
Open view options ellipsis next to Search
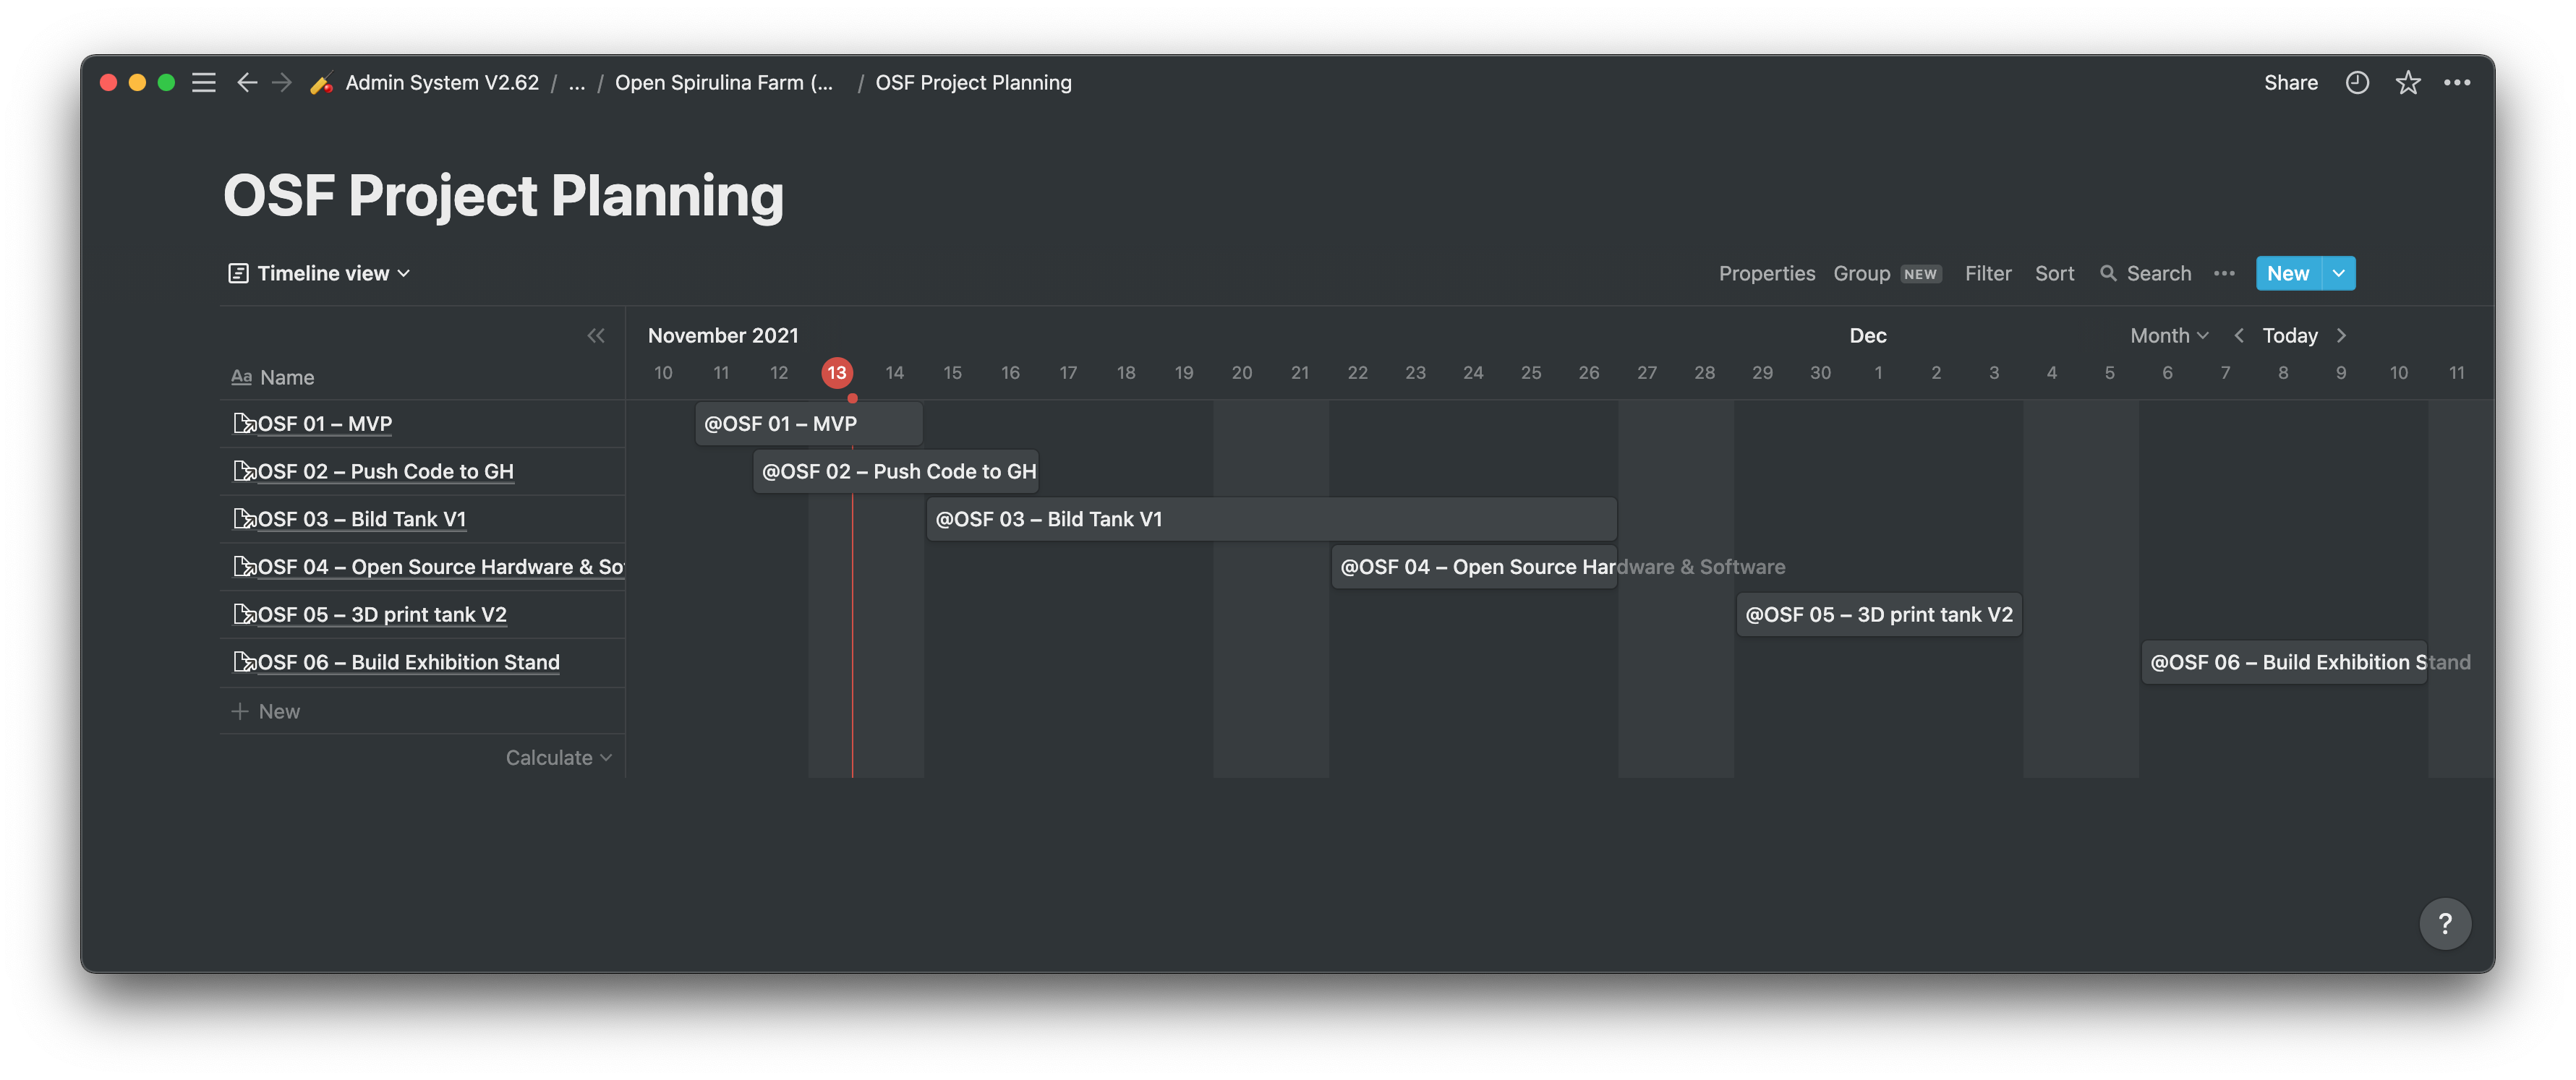pos(2224,274)
